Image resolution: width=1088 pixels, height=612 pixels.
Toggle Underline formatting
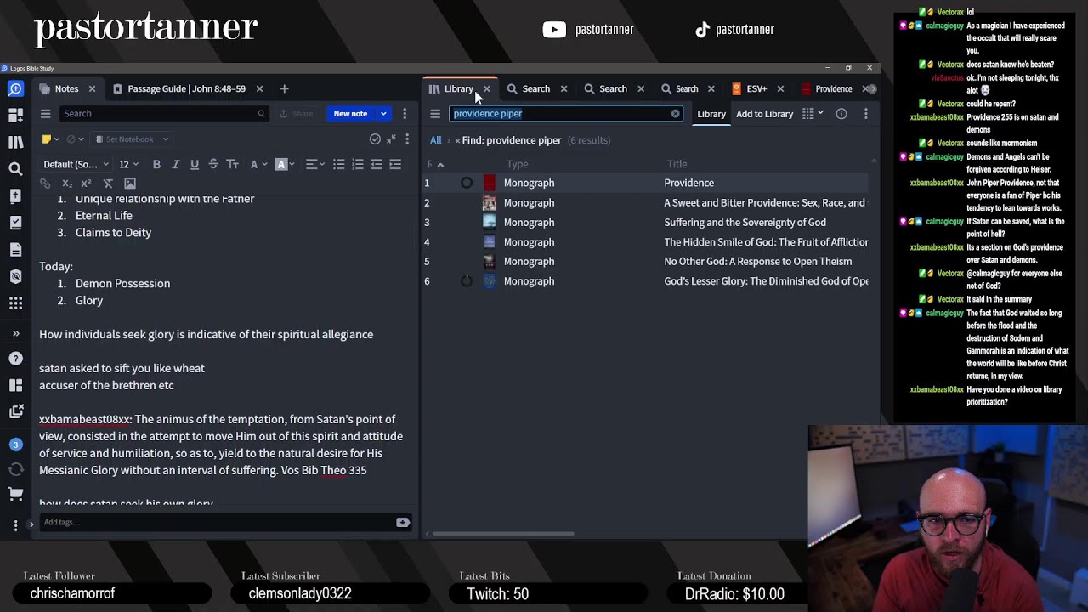coord(195,164)
